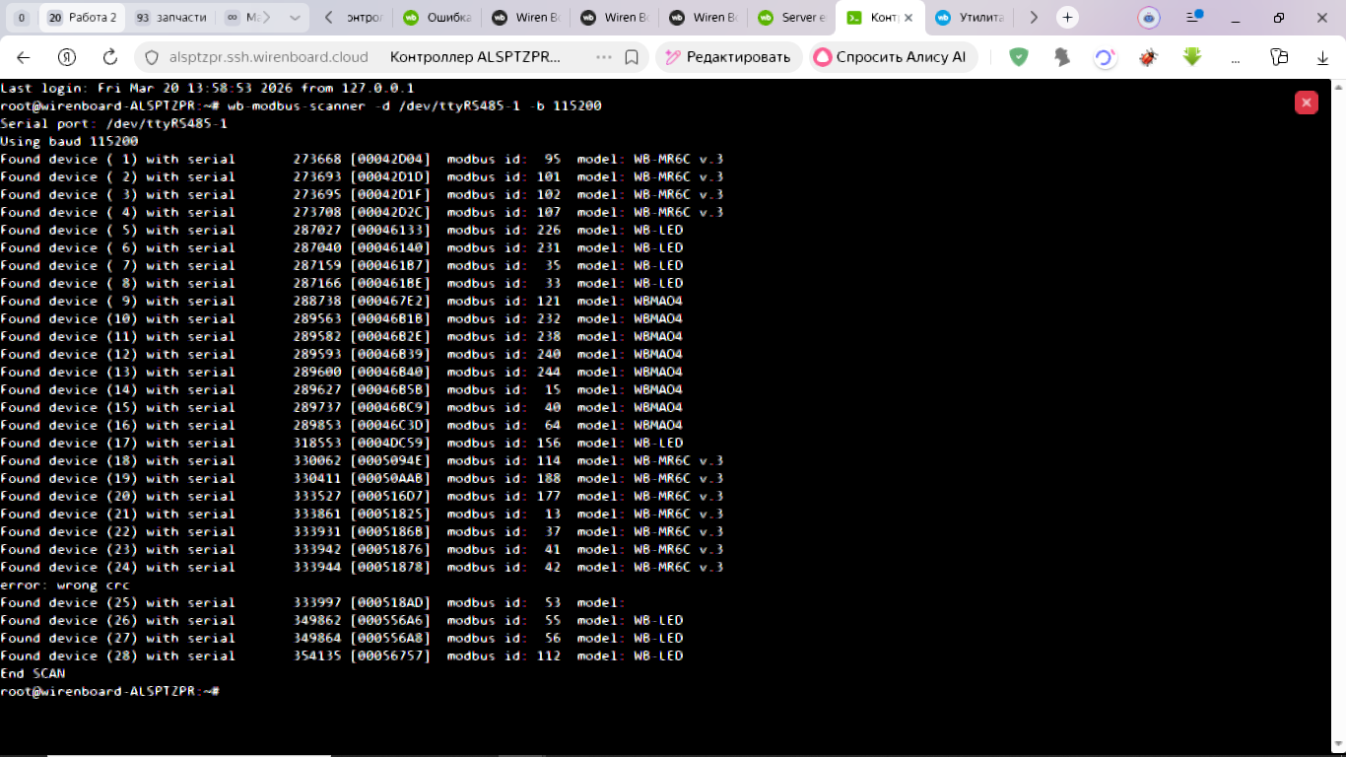Reload the page with the refresh icon
1346x757 pixels.
[110, 57]
